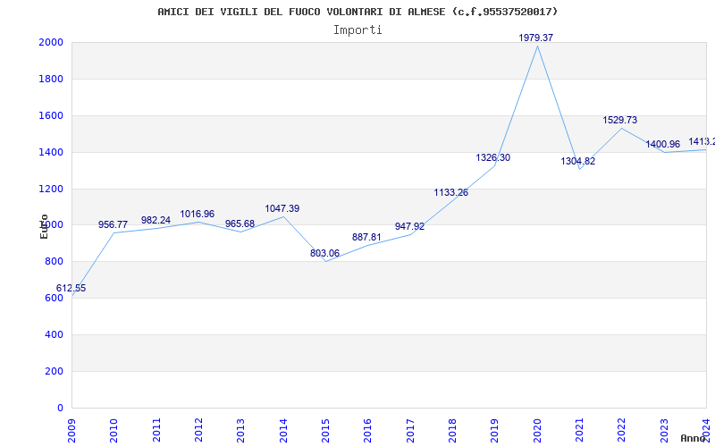Select the 2010 year axis label
The image size is (715, 447).
click(x=114, y=431)
